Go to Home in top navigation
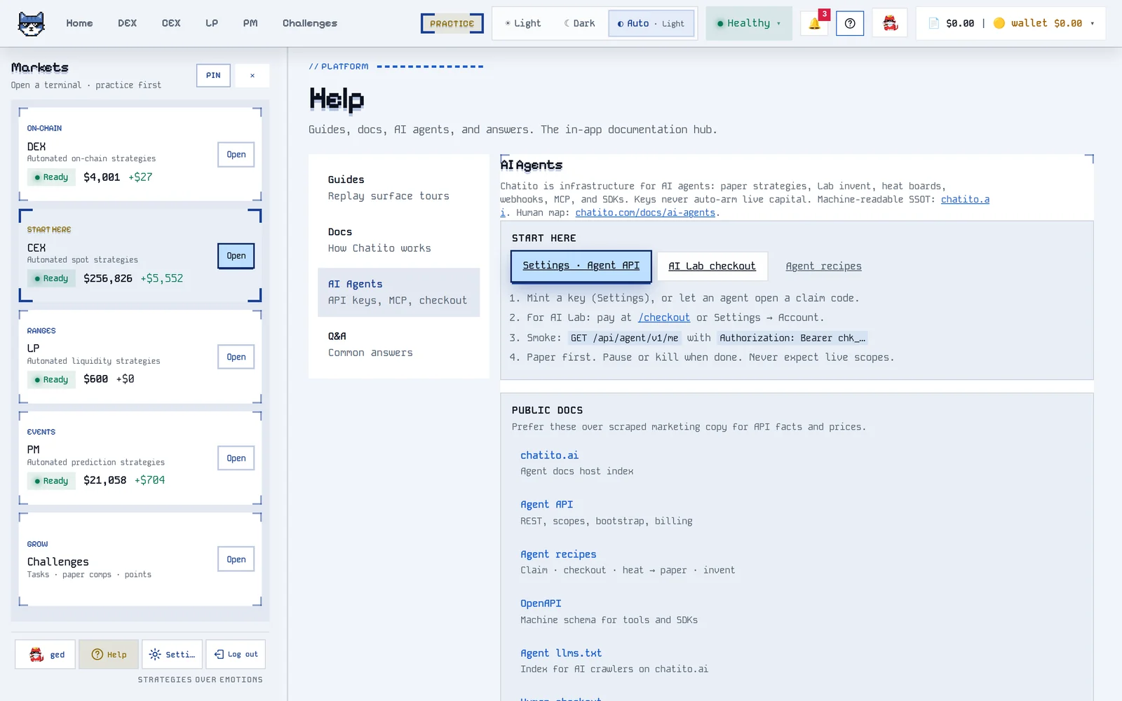The image size is (1122, 701). pos(79,23)
